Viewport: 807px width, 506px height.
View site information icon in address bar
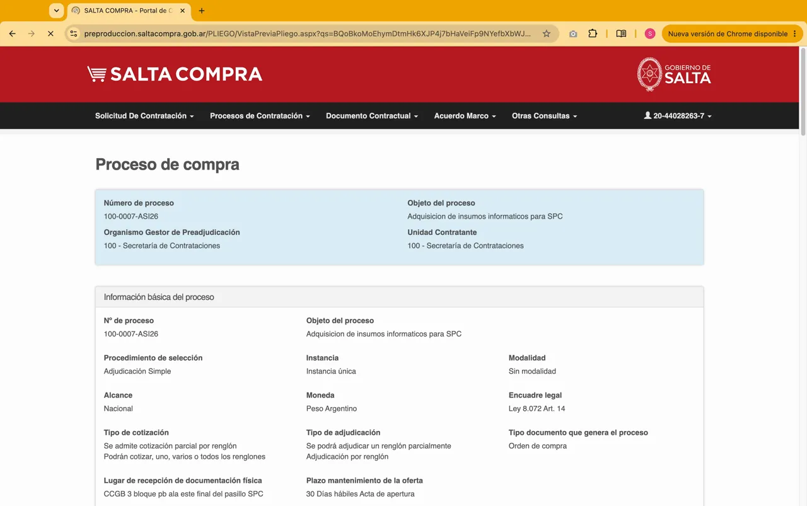tap(74, 33)
